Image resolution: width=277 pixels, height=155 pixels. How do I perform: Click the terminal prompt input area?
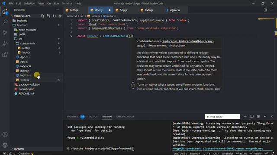(133, 149)
